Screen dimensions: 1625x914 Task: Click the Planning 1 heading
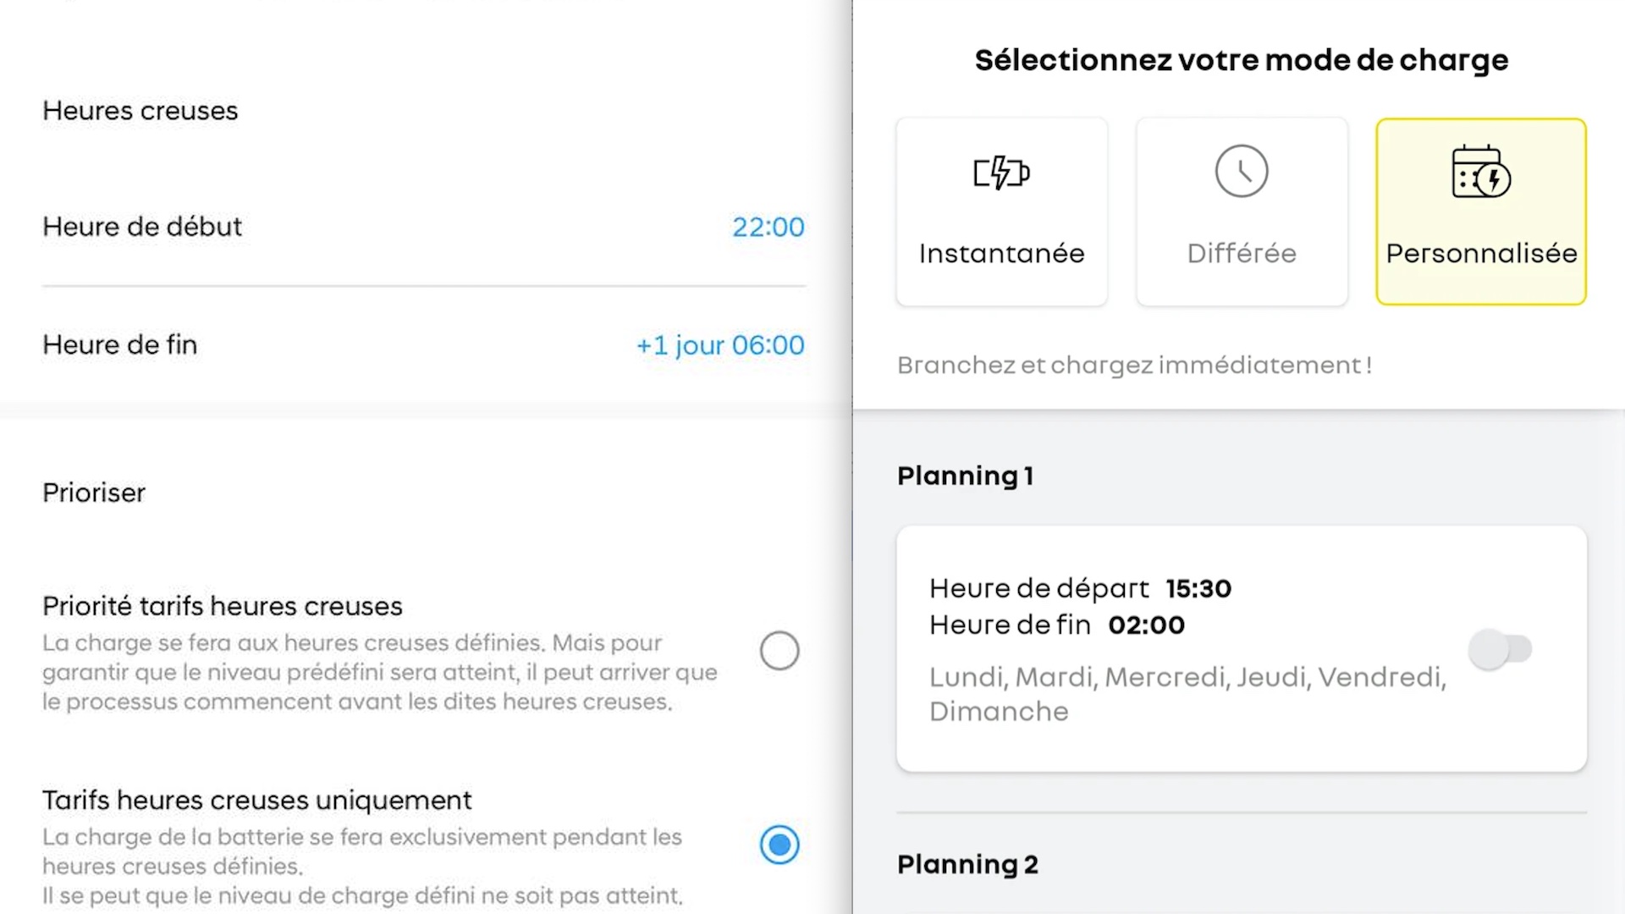(x=965, y=476)
